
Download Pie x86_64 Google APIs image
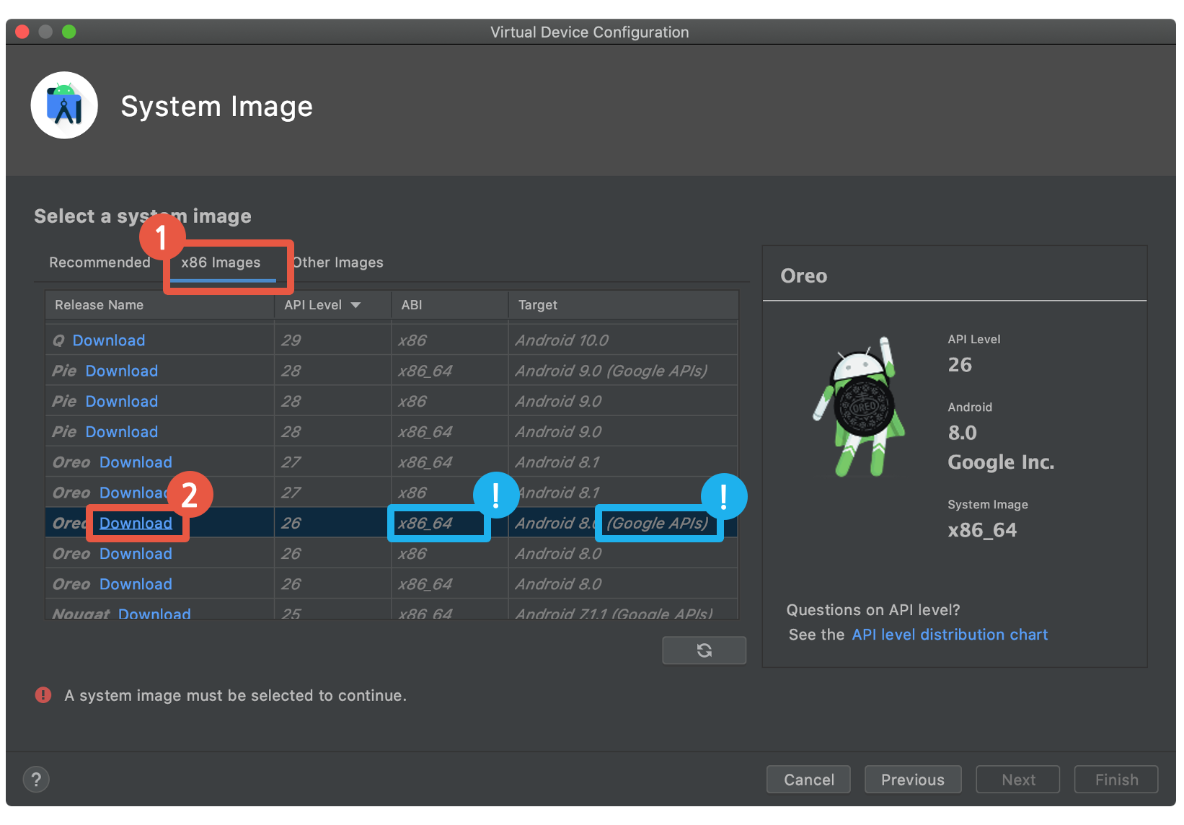click(122, 371)
